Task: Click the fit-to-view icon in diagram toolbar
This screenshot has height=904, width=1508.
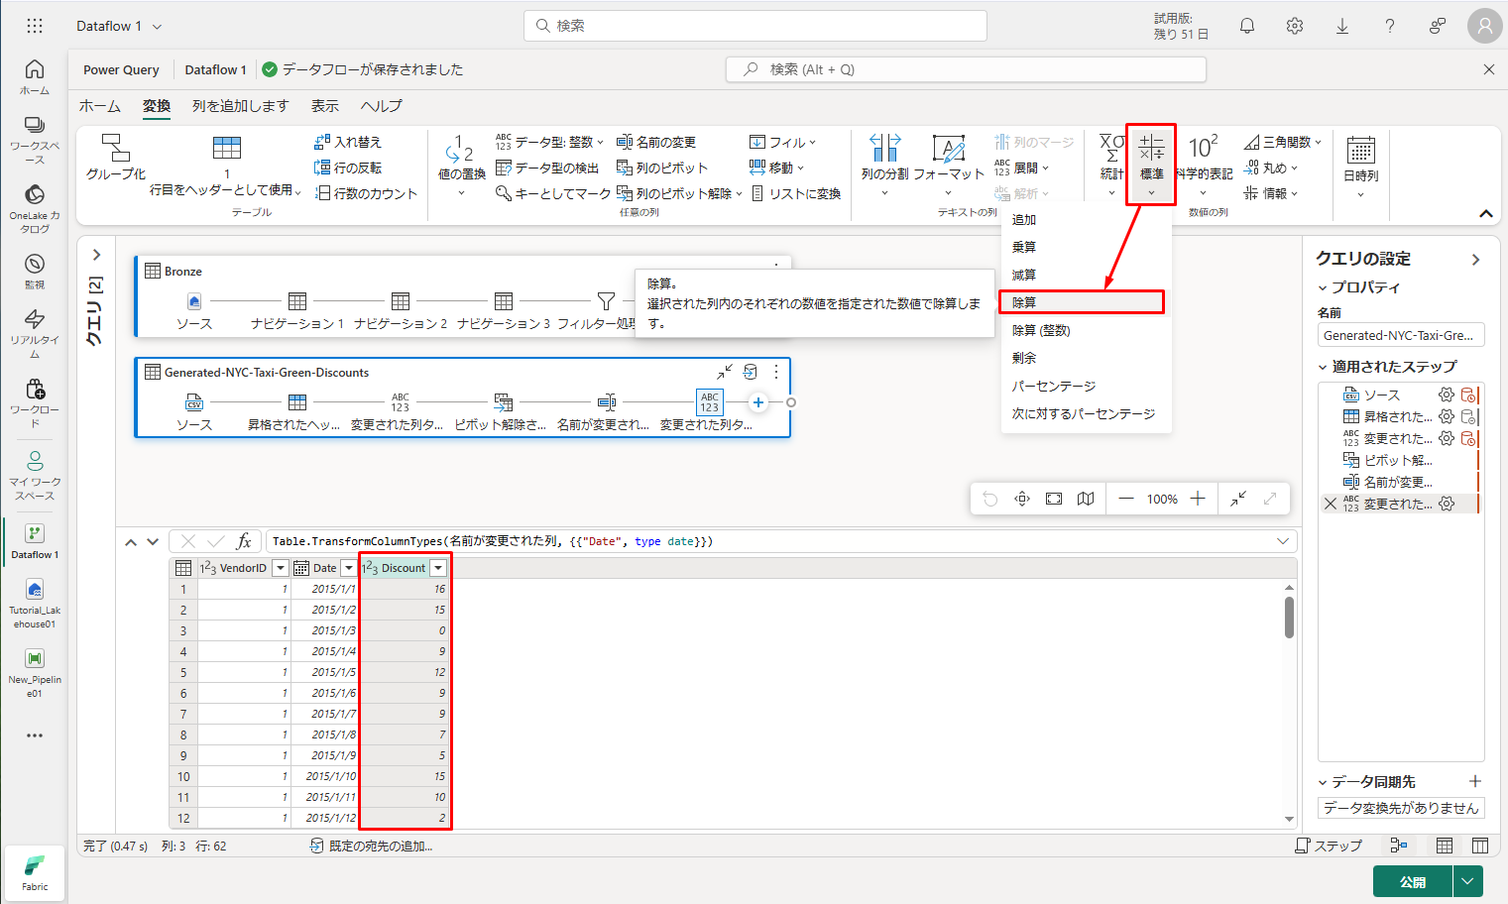Action: 1054,499
